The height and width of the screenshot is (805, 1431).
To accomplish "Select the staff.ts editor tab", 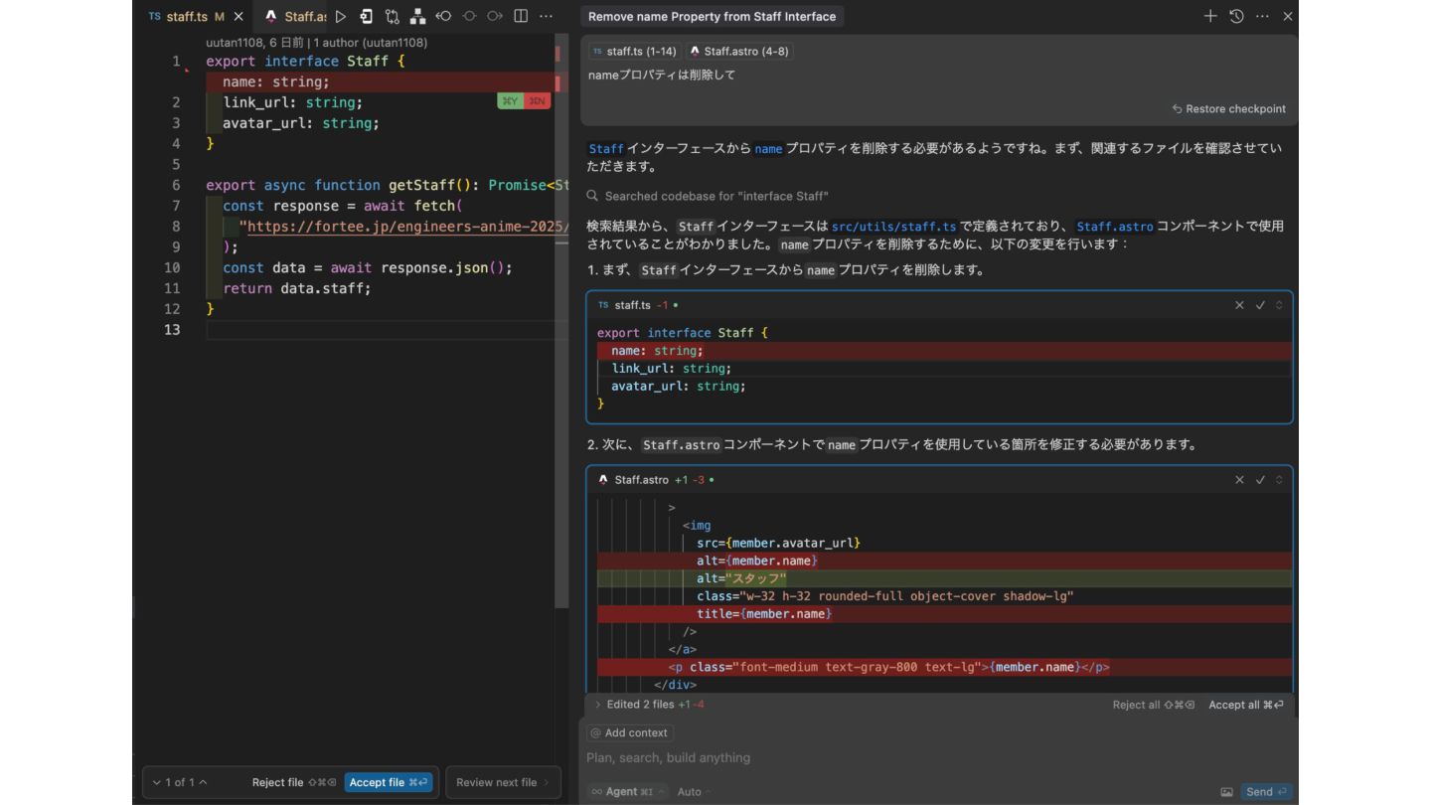I will click(185, 17).
